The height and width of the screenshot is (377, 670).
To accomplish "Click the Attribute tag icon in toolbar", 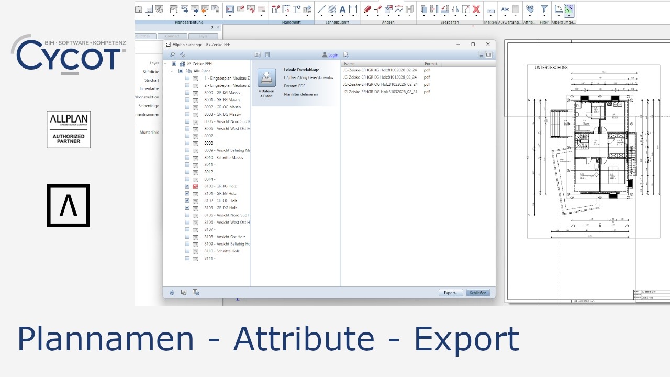I will (x=530, y=9).
